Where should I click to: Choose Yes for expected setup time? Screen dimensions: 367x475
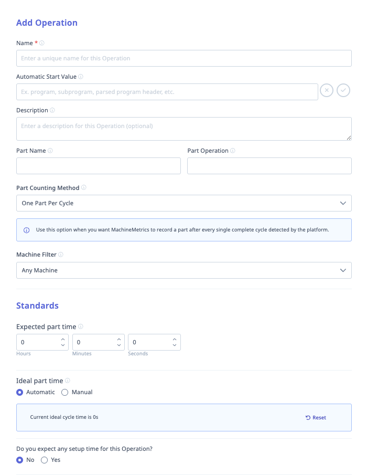point(44,460)
